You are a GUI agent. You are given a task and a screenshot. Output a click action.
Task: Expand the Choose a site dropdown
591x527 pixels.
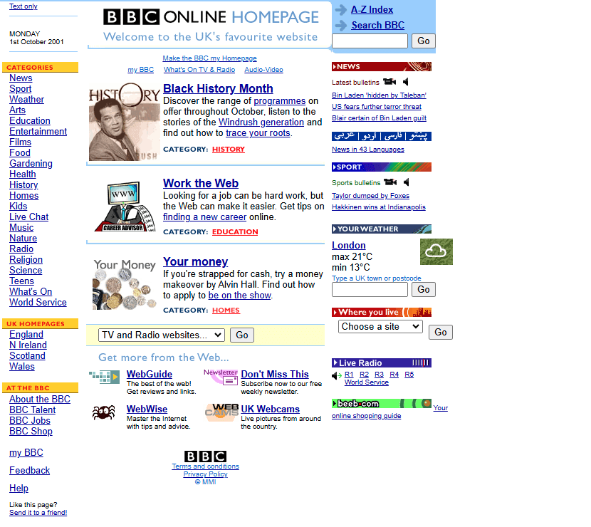pos(380,326)
